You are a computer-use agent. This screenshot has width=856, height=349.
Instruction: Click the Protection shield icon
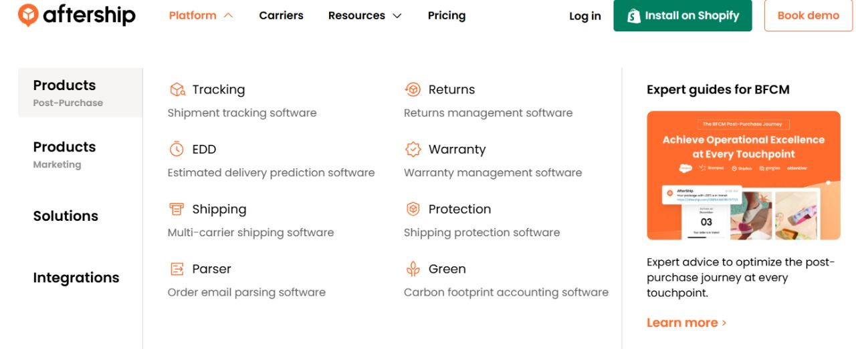click(x=413, y=210)
